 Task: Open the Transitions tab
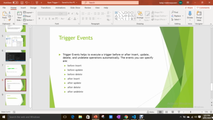(x=46, y=8)
